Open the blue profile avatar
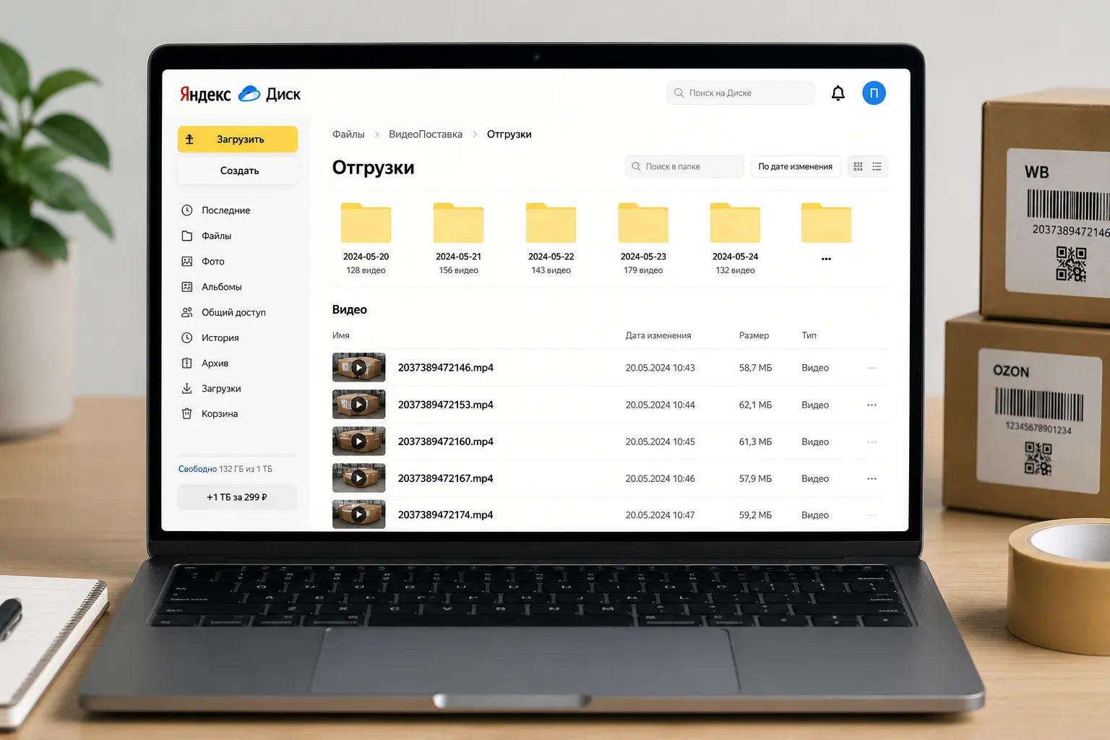Viewport: 1110px width, 740px height. 874,93
